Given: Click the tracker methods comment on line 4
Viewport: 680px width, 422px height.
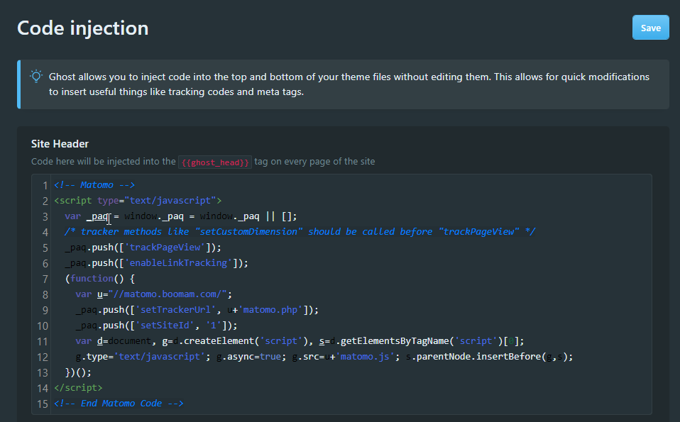Looking at the screenshot, I should click(300, 232).
